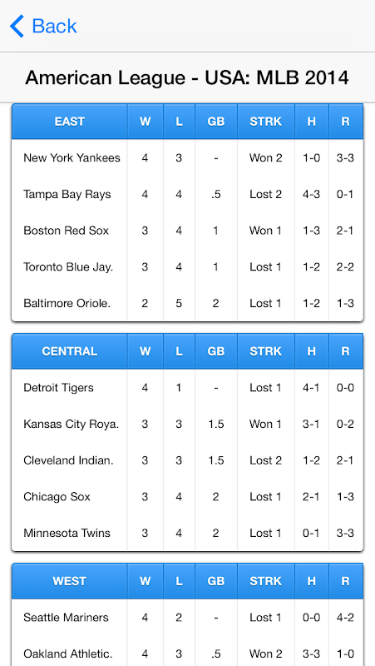Click the STRK column header in EAST table
The image size is (375, 666).
coord(266,122)
